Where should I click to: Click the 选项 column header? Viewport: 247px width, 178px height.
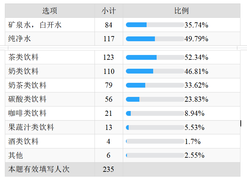50,11
